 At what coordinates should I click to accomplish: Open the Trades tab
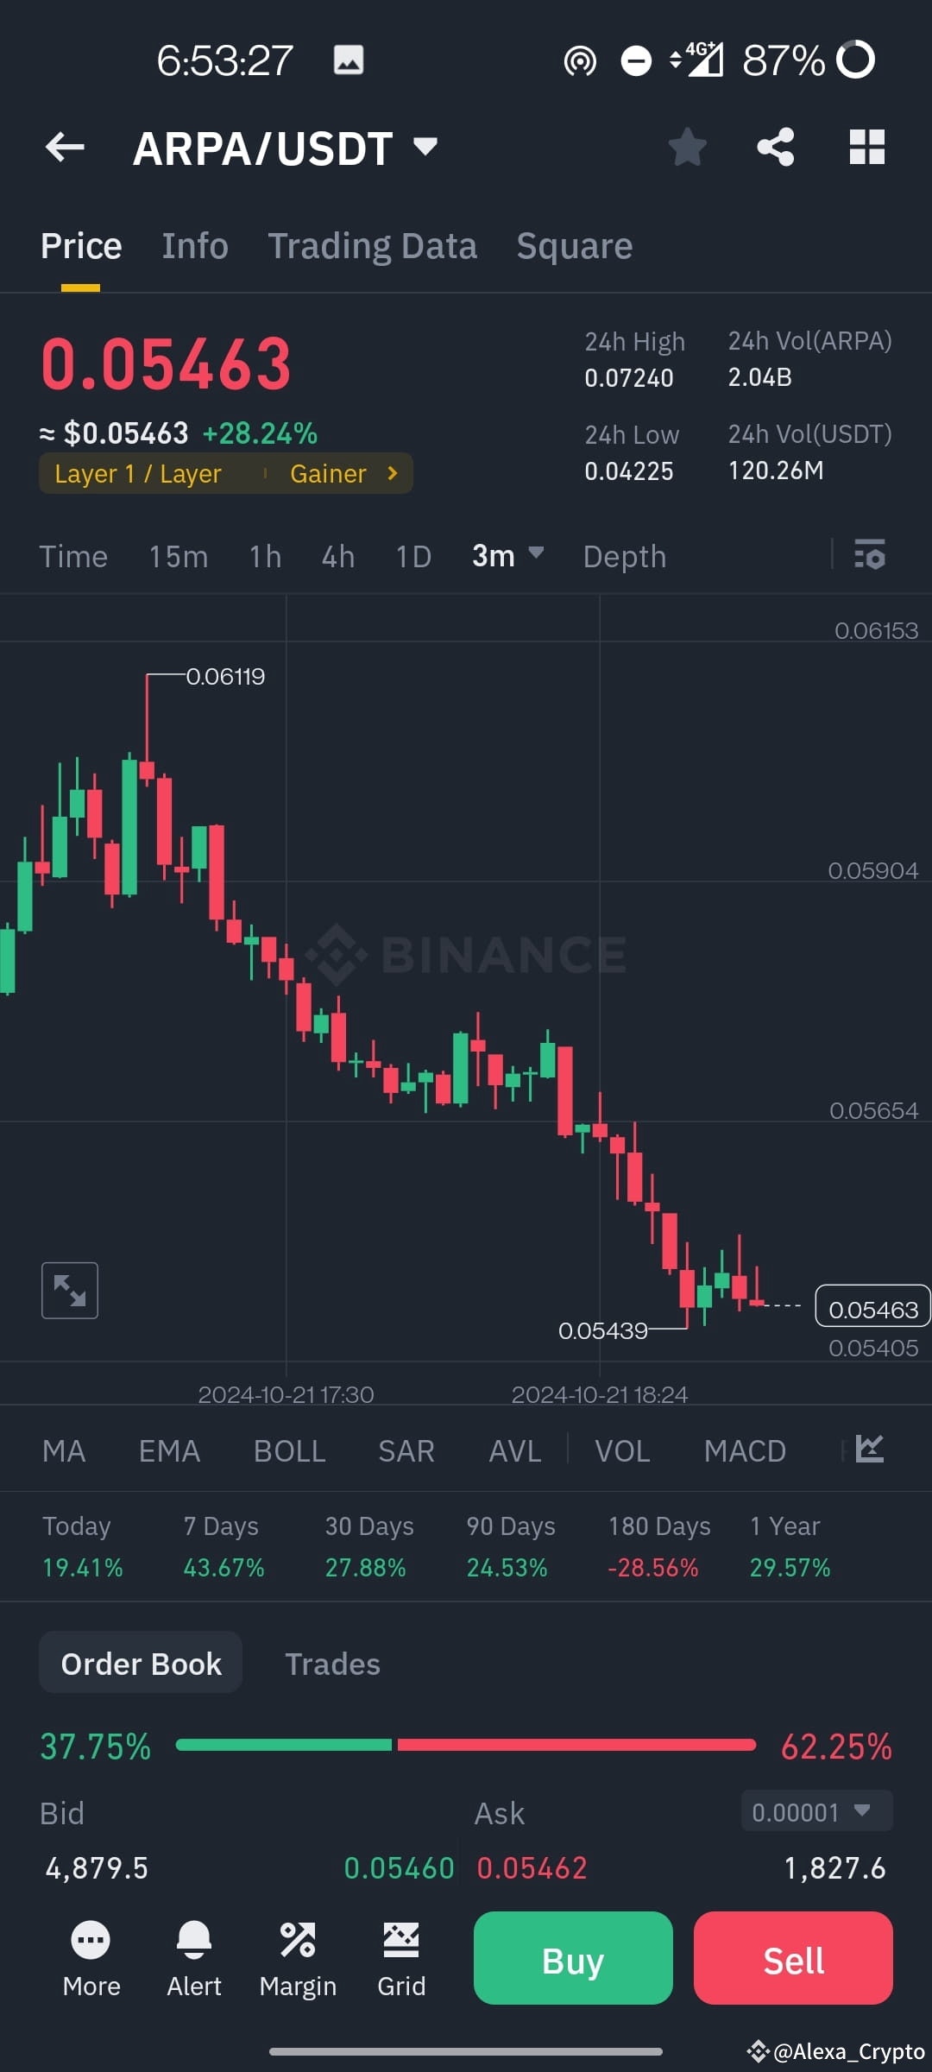tap(333, 1663)
